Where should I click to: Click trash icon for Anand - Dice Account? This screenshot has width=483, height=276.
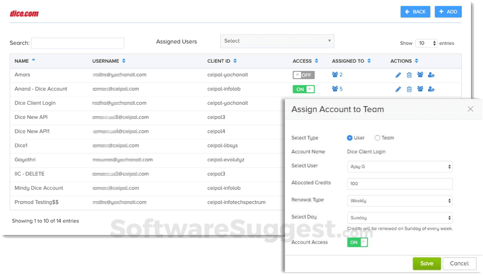click(x=409, y=89)
